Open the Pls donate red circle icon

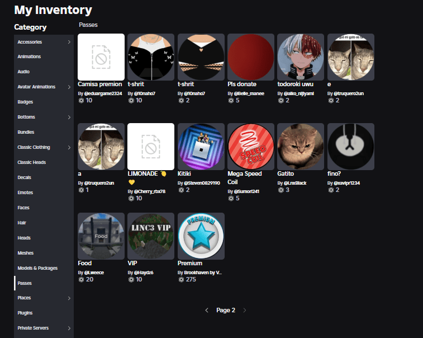tap(250, 57)
